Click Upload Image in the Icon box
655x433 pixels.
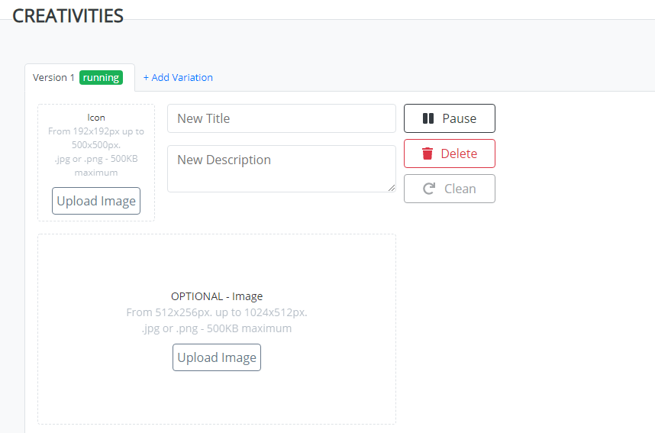pyautogui.click(x=96, y=201)
